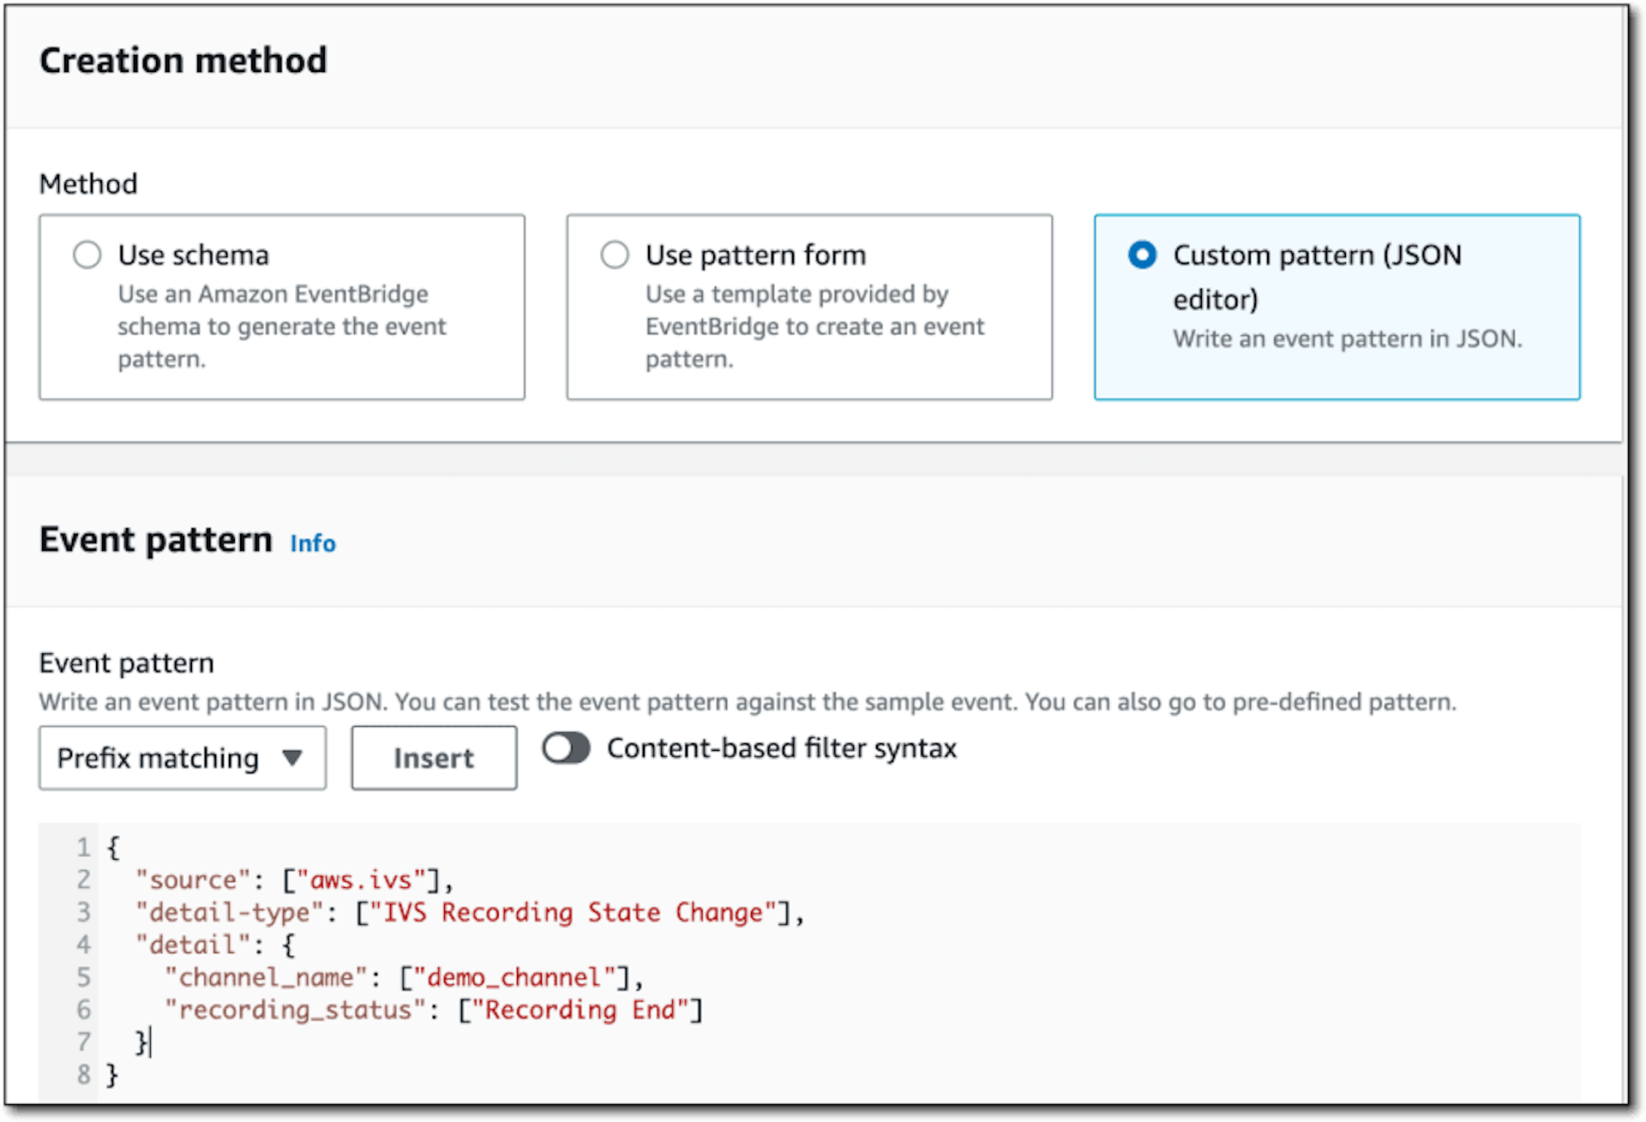Click the closing brace on line 8
Image resolution: width=1646 pixels, height=1122 pixels.
pyautogui.click(x=111, y=1075)
